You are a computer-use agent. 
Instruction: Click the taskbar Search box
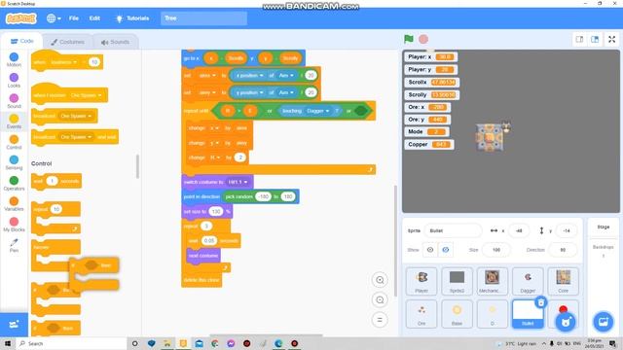coord(71,343)
